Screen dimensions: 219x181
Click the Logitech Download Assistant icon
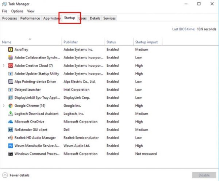[10, 114]
